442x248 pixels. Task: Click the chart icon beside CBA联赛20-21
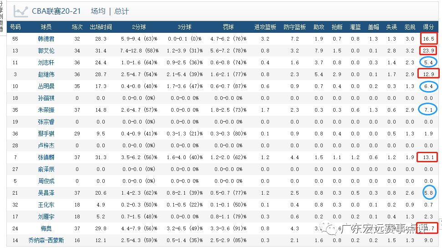[20, 10]
